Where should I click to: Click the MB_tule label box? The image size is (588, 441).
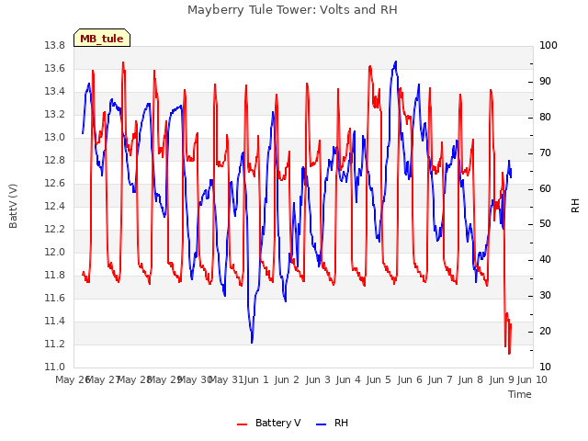102,38
